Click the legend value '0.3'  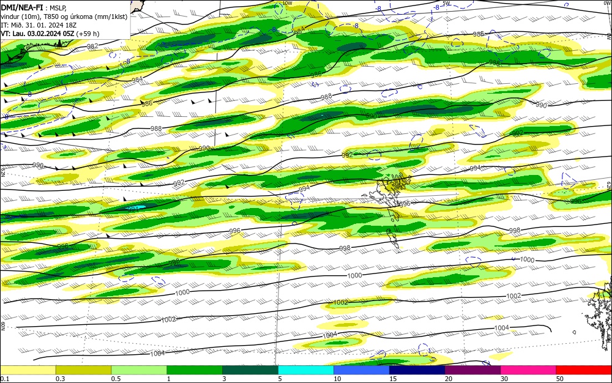[60, 379]
